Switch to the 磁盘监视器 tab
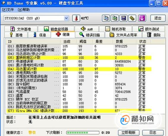168x136 pixels. (x=56, y=29)
